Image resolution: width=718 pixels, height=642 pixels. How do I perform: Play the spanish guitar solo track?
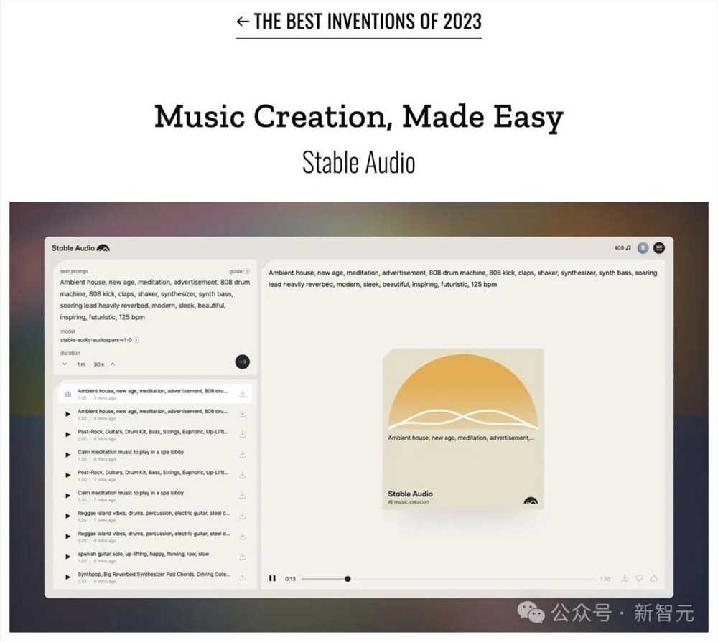(x=67, y=557)
